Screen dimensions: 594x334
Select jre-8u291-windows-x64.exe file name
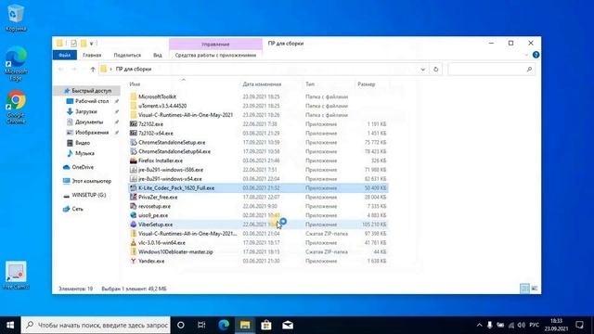[170, 179]
